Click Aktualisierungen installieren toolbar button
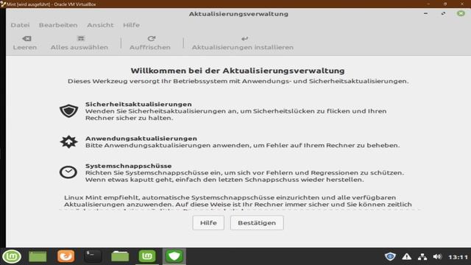 click(x=243, y=43)
